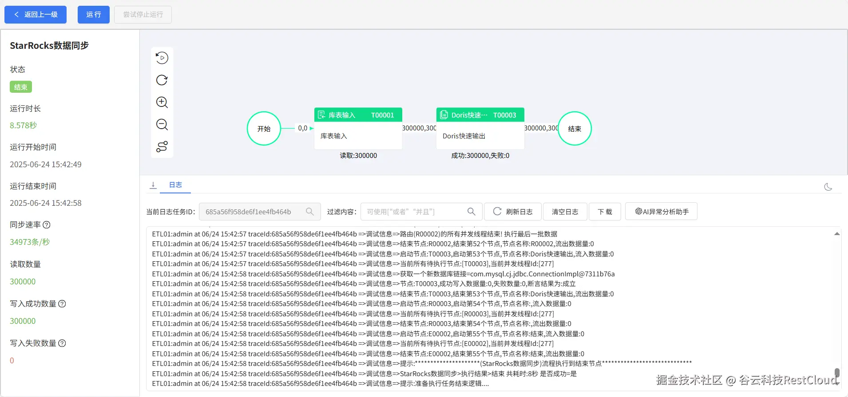
Task: Click 成功:300000,失败:0 label under Doris node
Action: [x=480, y=156]
